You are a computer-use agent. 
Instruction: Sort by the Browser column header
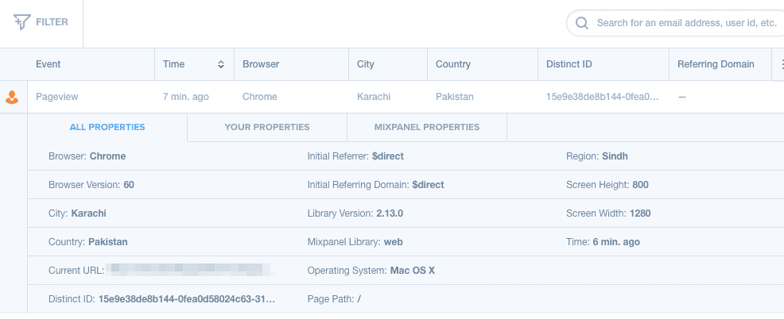(261, 64)
